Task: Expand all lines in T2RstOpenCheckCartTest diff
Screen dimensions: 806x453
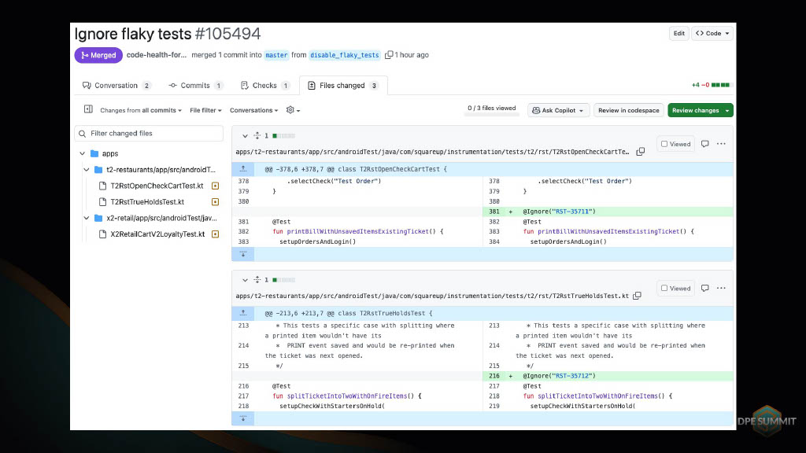Action: coord(257,135)
